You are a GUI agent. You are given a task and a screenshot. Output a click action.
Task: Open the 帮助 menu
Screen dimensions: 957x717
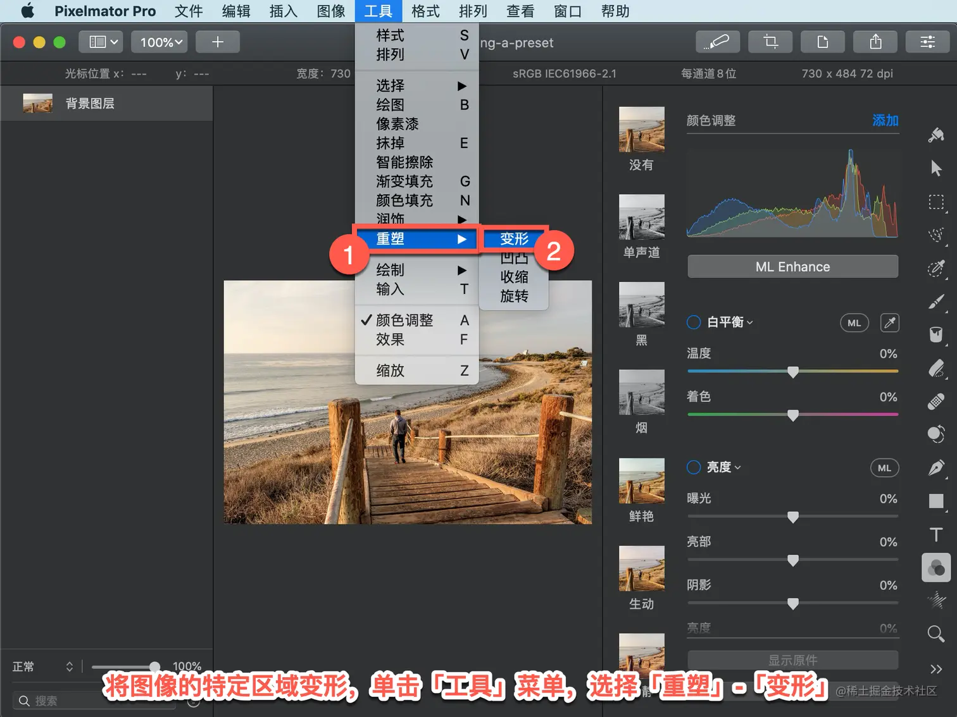615,11
